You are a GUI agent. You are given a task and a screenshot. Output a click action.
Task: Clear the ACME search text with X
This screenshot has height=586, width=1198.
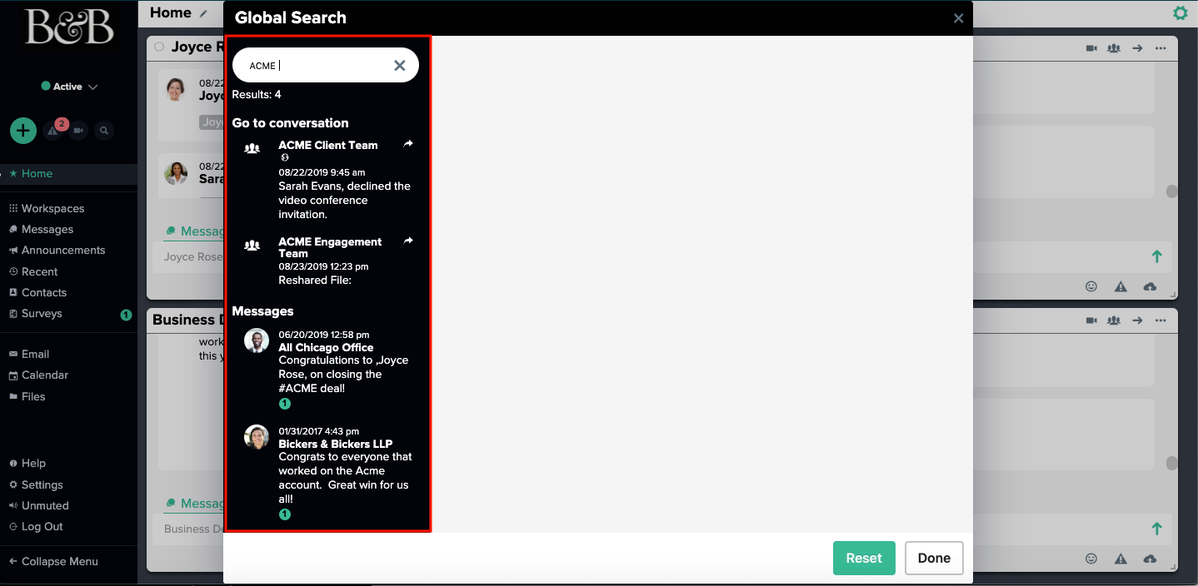[x=400, y=66]
